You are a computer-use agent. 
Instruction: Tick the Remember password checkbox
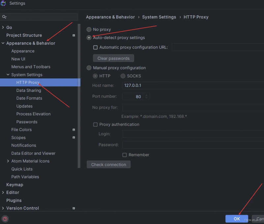click(x=124, y=155)
